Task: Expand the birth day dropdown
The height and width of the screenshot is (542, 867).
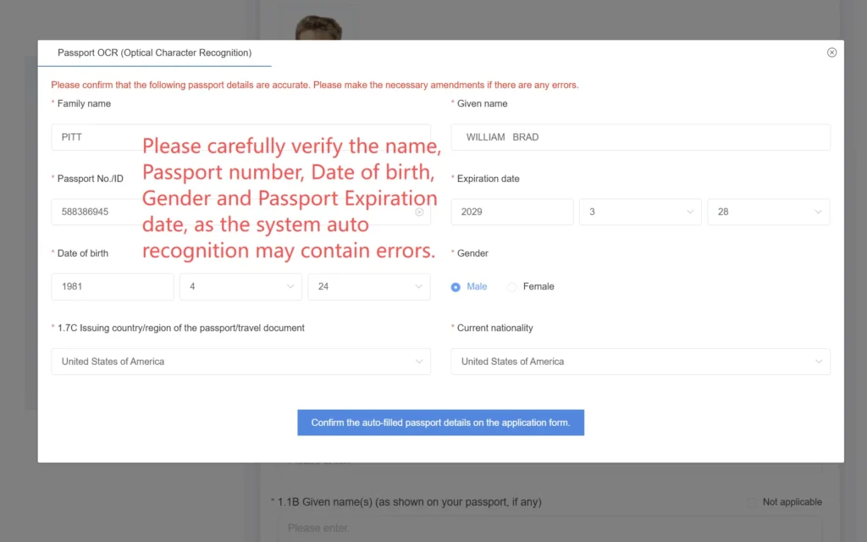Action: point(369,286)
